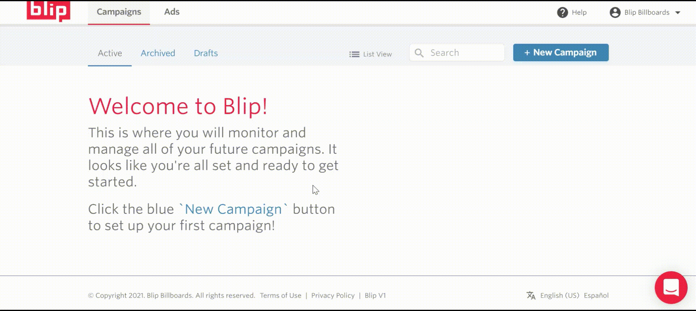
Task: Select the Active campaigns tab
Action: [110, 54]
